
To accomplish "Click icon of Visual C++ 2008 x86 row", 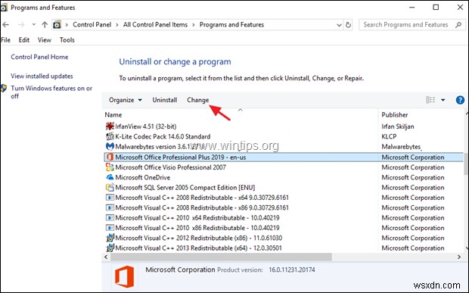I will (110, 207).
